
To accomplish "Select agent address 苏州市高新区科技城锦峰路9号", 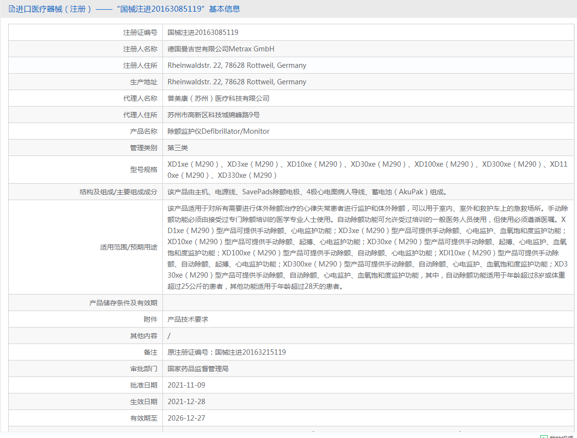I will coord(213,115).
